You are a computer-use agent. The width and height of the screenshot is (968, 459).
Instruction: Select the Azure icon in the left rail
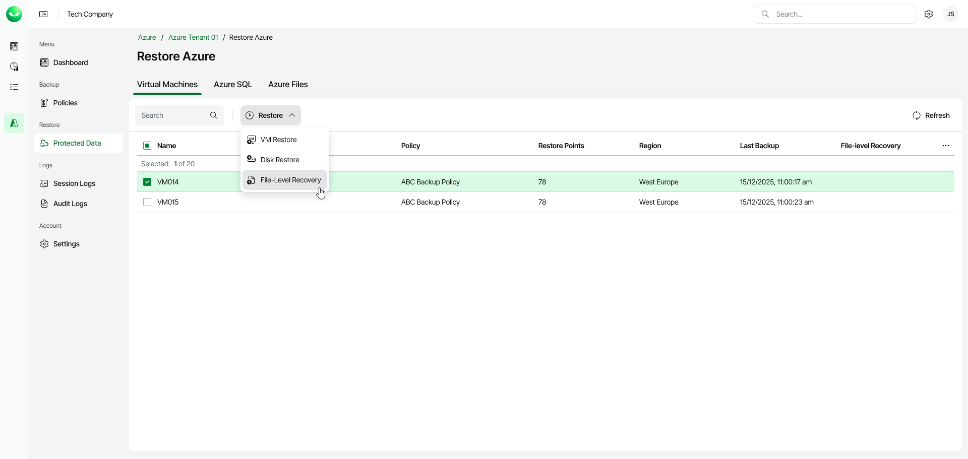pos(14,122)
